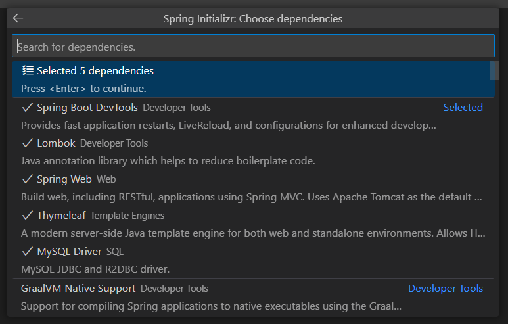Screen dimensions: 508x324
Task: Select the Lombok dependency name
Action: [56, 143]
